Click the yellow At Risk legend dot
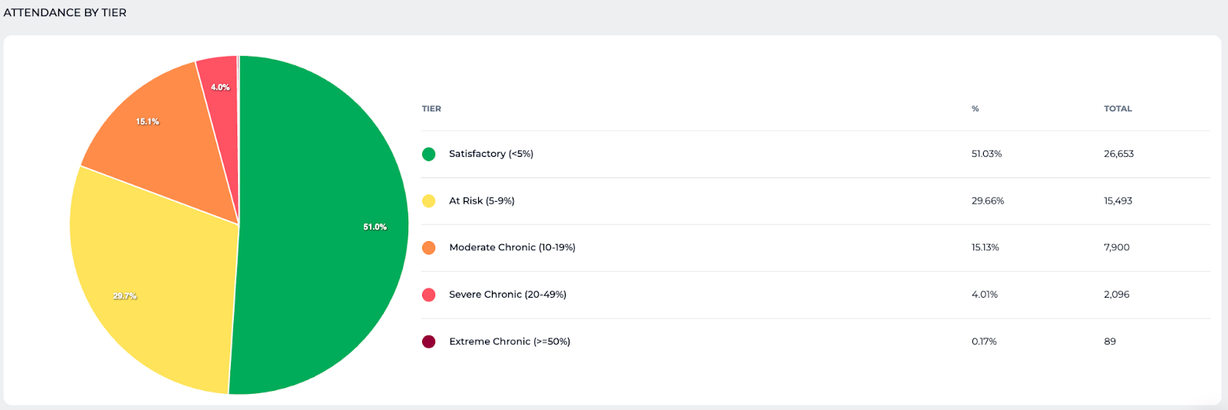This screenshot has height=410, width=1228. click(428, 201)
